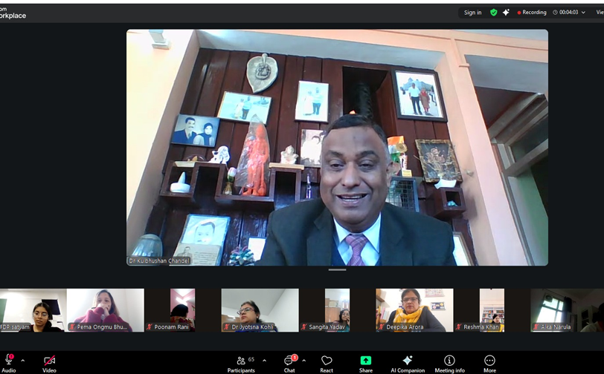Screen dimensions: 604x374
Task: Open the Chat panel
Action: [x=289, y=361]
